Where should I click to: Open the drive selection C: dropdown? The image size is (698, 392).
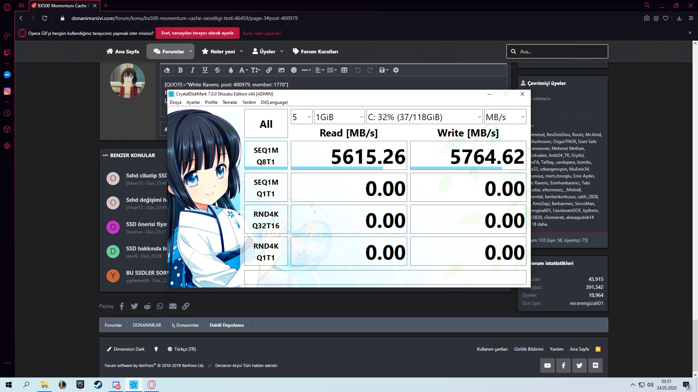coord(424,117)
